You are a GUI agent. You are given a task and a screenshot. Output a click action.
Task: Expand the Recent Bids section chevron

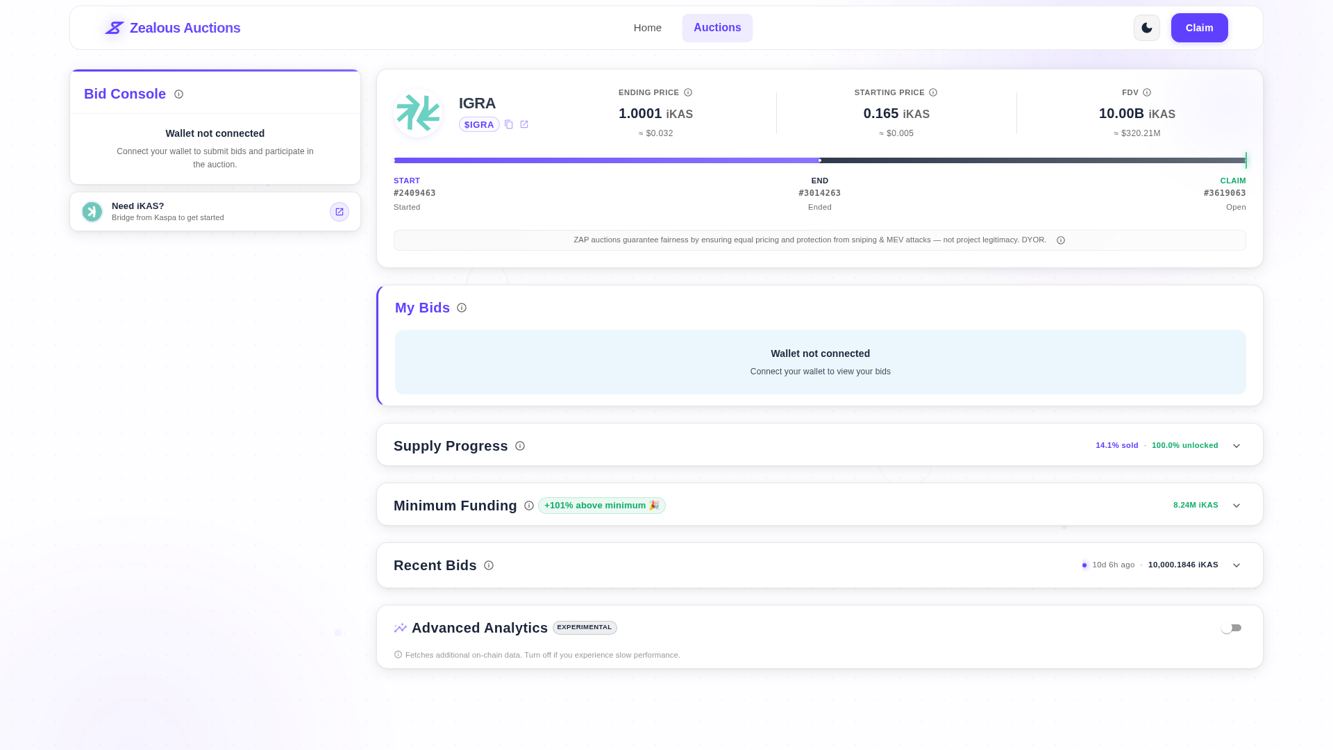(1236, 565)
